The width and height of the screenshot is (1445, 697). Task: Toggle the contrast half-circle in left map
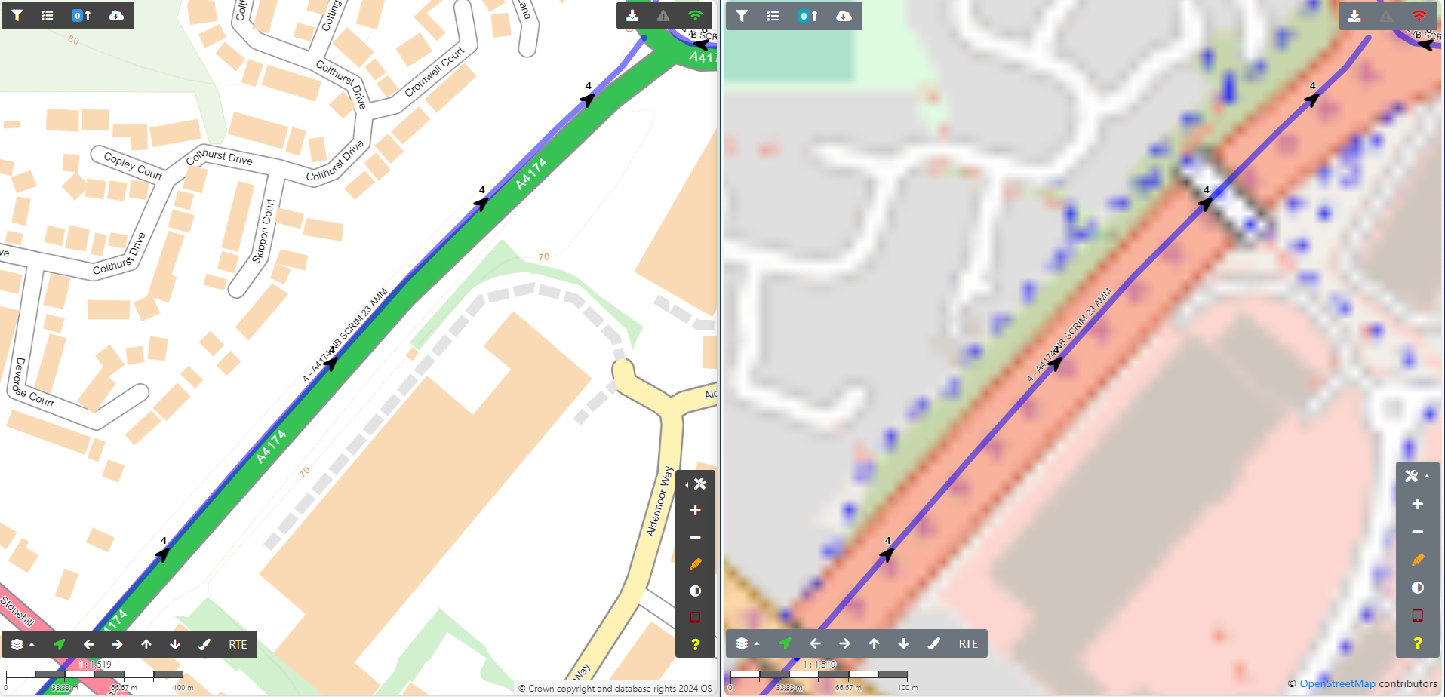pos(695,591)
